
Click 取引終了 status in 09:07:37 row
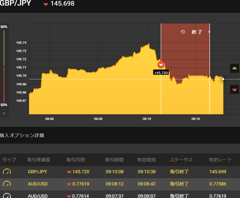(x=179, y=196)
